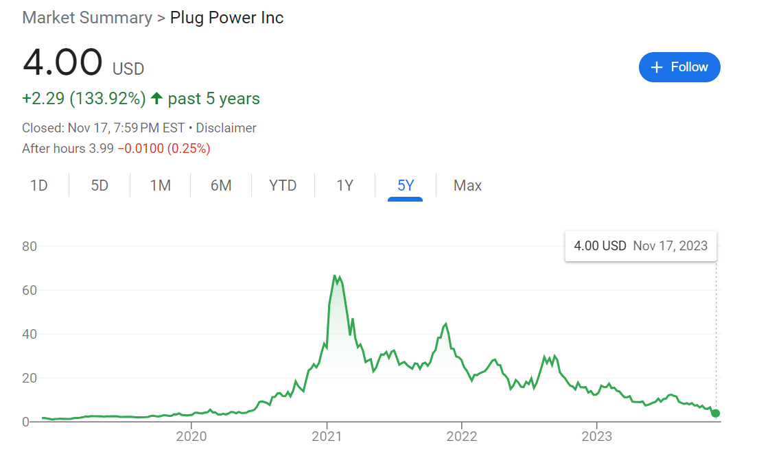Switch to the 1D time range tab

tap(39, 185)
